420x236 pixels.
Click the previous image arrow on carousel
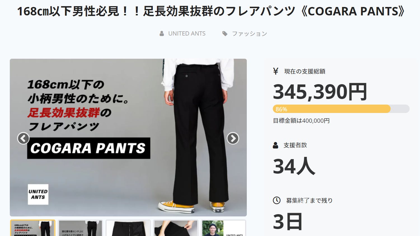[23, 138]
